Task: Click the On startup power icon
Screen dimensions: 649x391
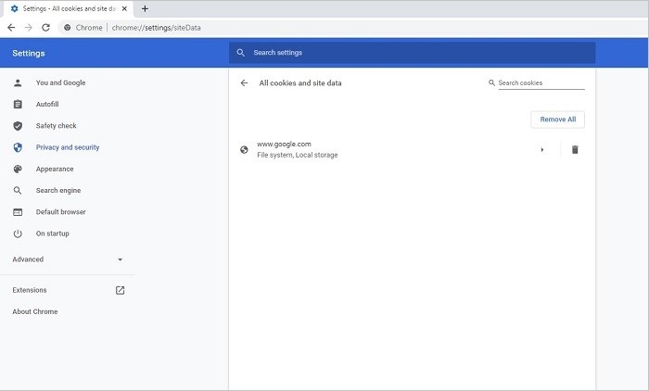Action: pyautogui.click(x=18, y=233)
